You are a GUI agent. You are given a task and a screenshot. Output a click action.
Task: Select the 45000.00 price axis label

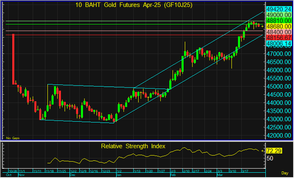click(279, 87)
